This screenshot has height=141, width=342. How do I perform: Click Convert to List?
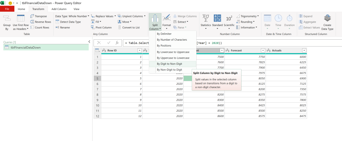pos(129,27)
